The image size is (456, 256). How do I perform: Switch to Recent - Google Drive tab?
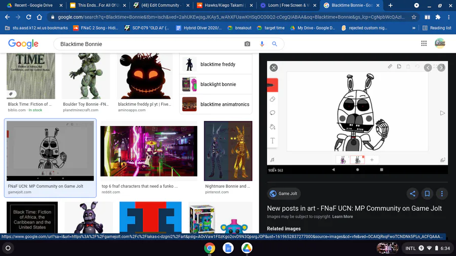(x=34, y=5)
